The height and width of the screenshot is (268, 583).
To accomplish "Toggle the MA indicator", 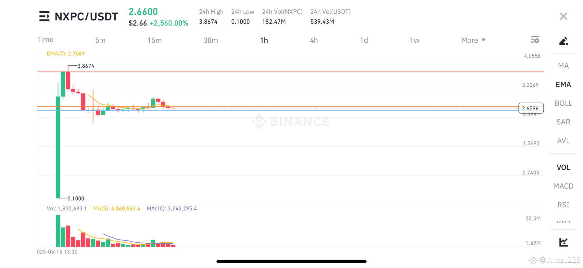I will pos(564,66).
